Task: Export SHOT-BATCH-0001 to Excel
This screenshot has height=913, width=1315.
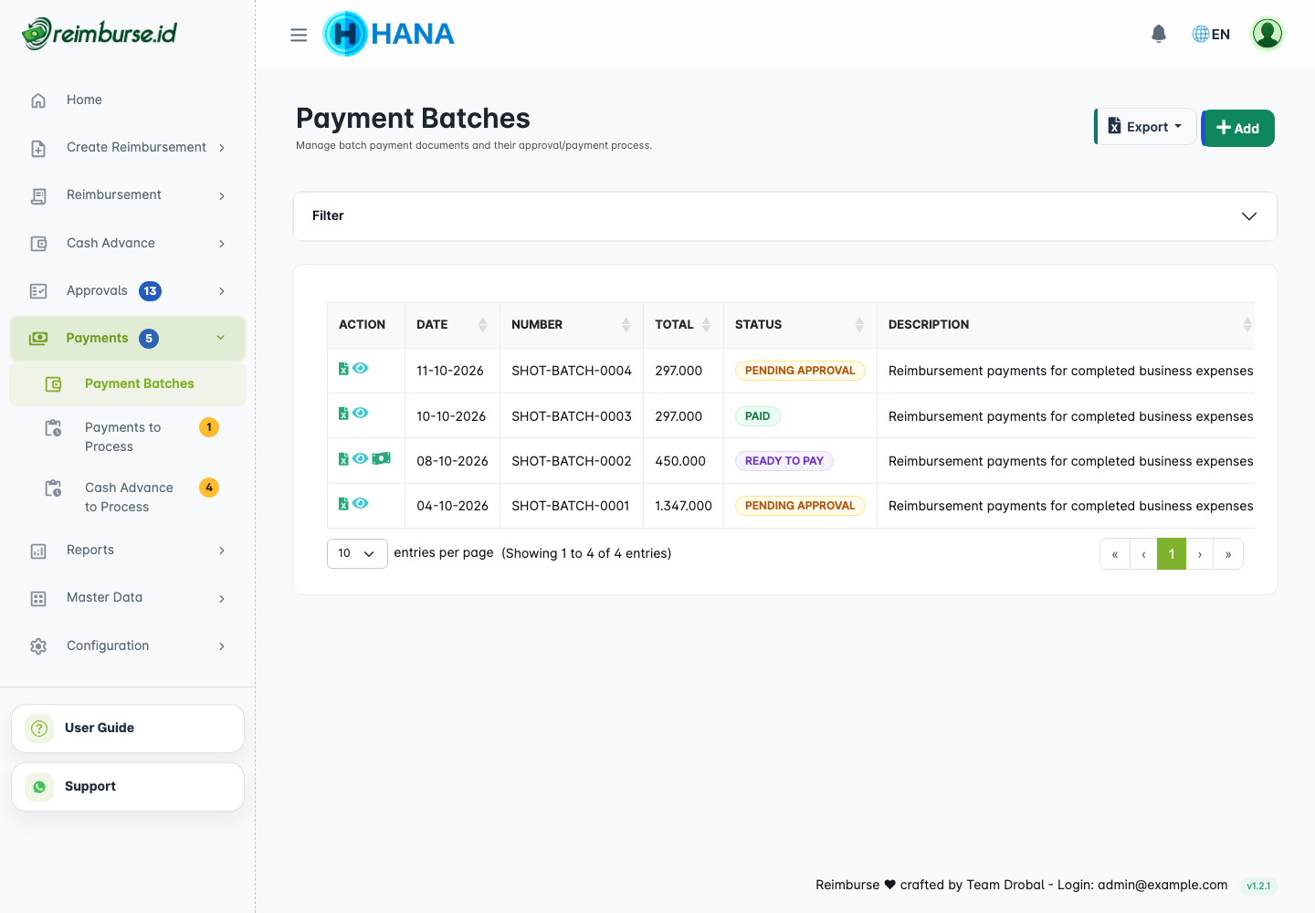Action: [343, 504]
